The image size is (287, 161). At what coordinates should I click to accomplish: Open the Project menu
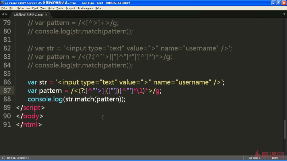click(71, 8)
